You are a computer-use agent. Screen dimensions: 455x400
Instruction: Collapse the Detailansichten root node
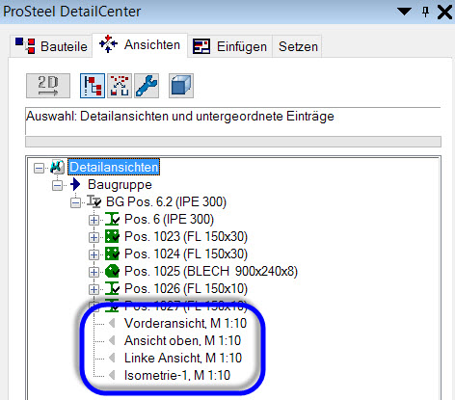point(39,168)
